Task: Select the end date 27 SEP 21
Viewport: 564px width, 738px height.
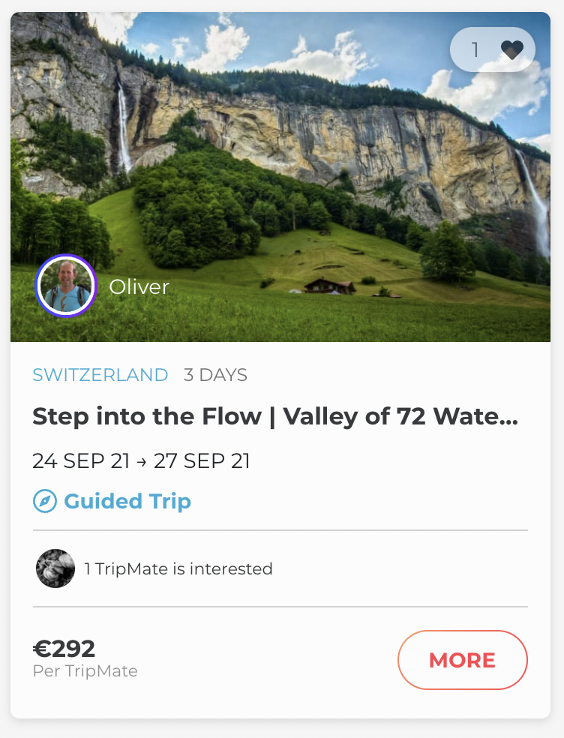Action: pyautogui.click(x=202, y=460)
